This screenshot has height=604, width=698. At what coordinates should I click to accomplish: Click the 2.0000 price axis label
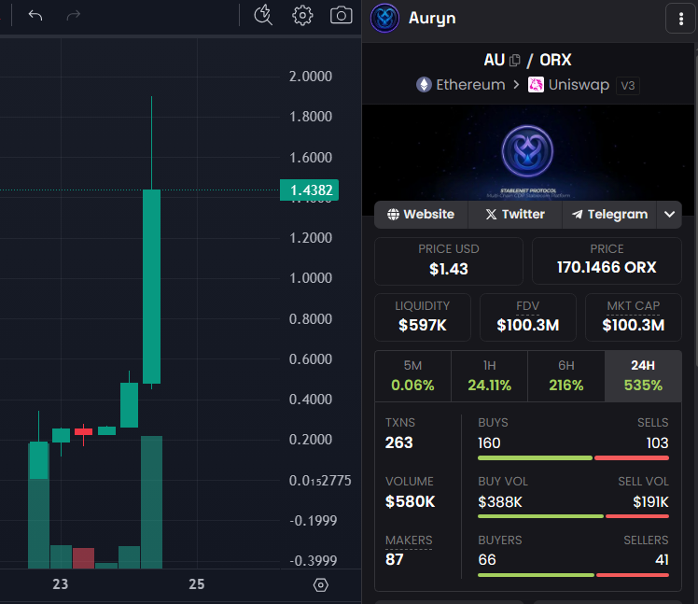310,77
